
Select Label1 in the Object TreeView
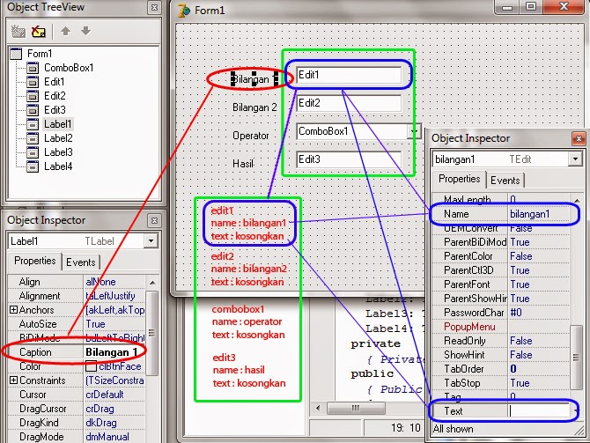point(57,124)
